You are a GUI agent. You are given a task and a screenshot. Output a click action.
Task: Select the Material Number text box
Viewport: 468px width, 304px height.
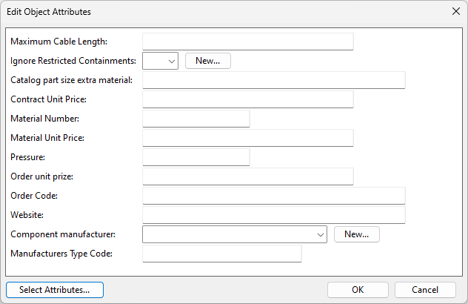coord(195,119)
